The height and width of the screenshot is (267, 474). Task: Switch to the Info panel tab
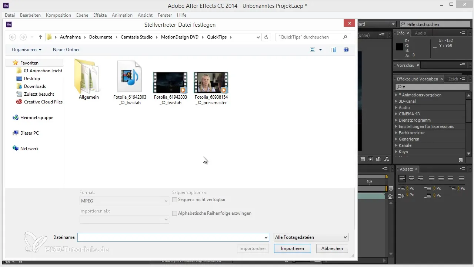click(401, 33)
